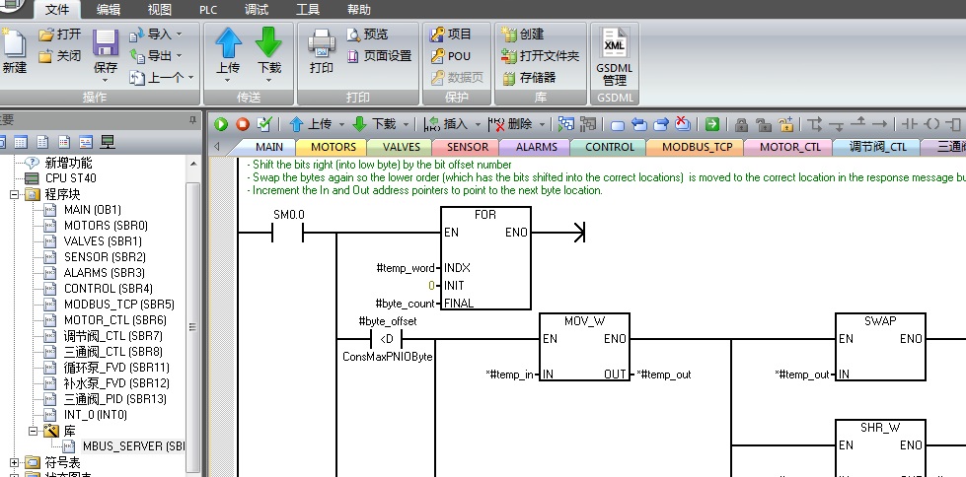Click the Compile icon in editor toolbar
Image resolution: width=966 pixels, height=477 pixels.
263,124
